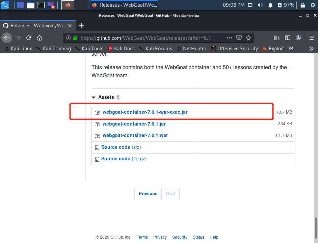Click the © 2020 GitHub, Inc. text

click(x=113, y=237)
